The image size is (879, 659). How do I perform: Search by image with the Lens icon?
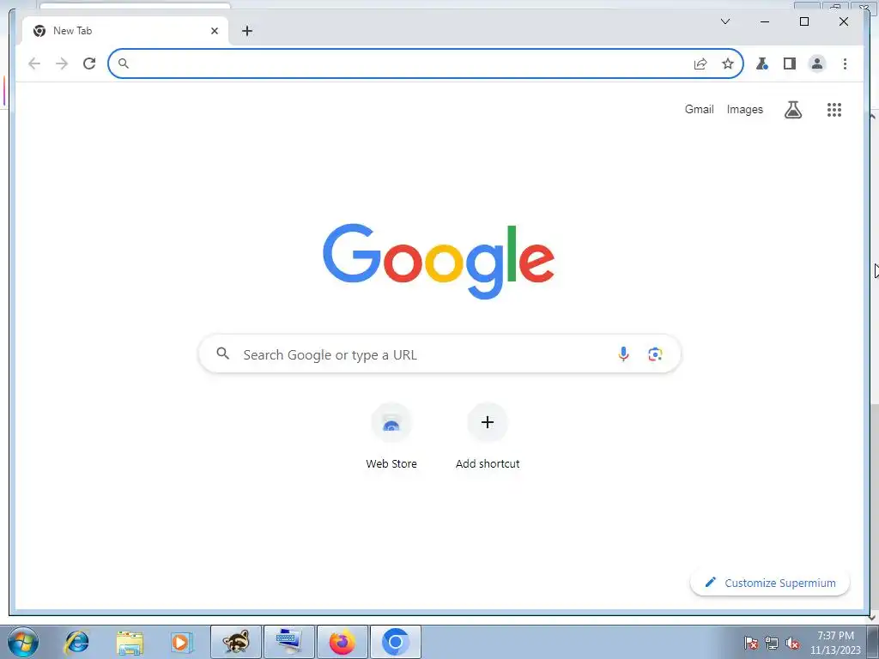pyautogui.click(x=655, y=354)
